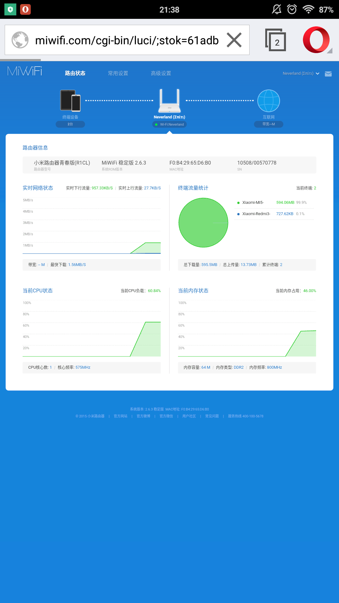Click upstream rate 27.7KB/S
The image size is (339, 603).
pos(152,188)
